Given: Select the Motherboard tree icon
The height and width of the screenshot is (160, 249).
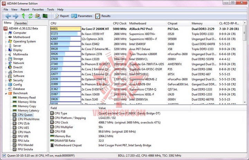Looking at the screenshot, I should [x=10, y=37].
